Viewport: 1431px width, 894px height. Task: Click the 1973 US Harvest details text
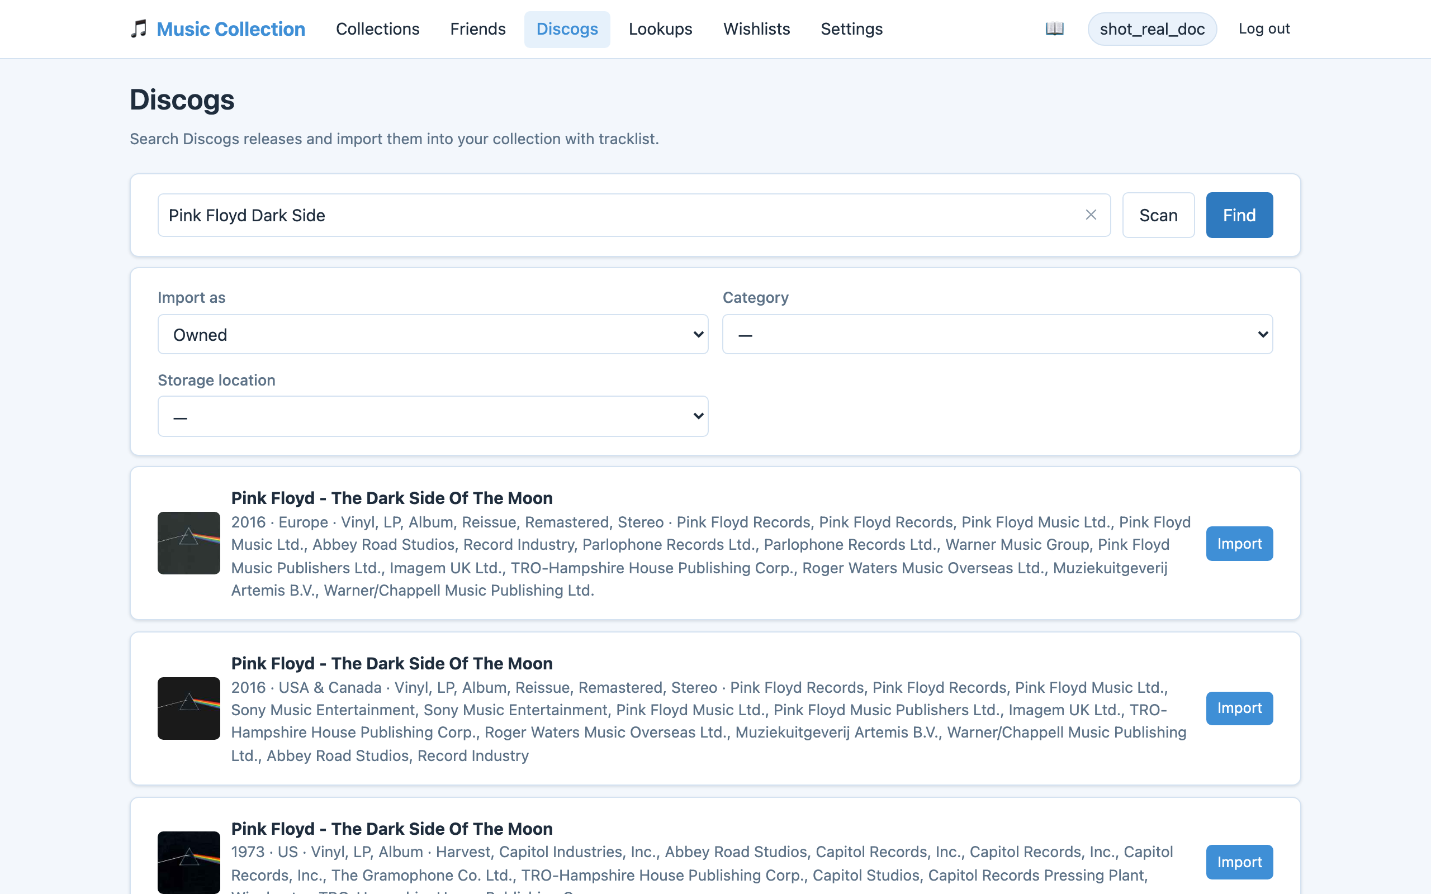click(702, 868)
